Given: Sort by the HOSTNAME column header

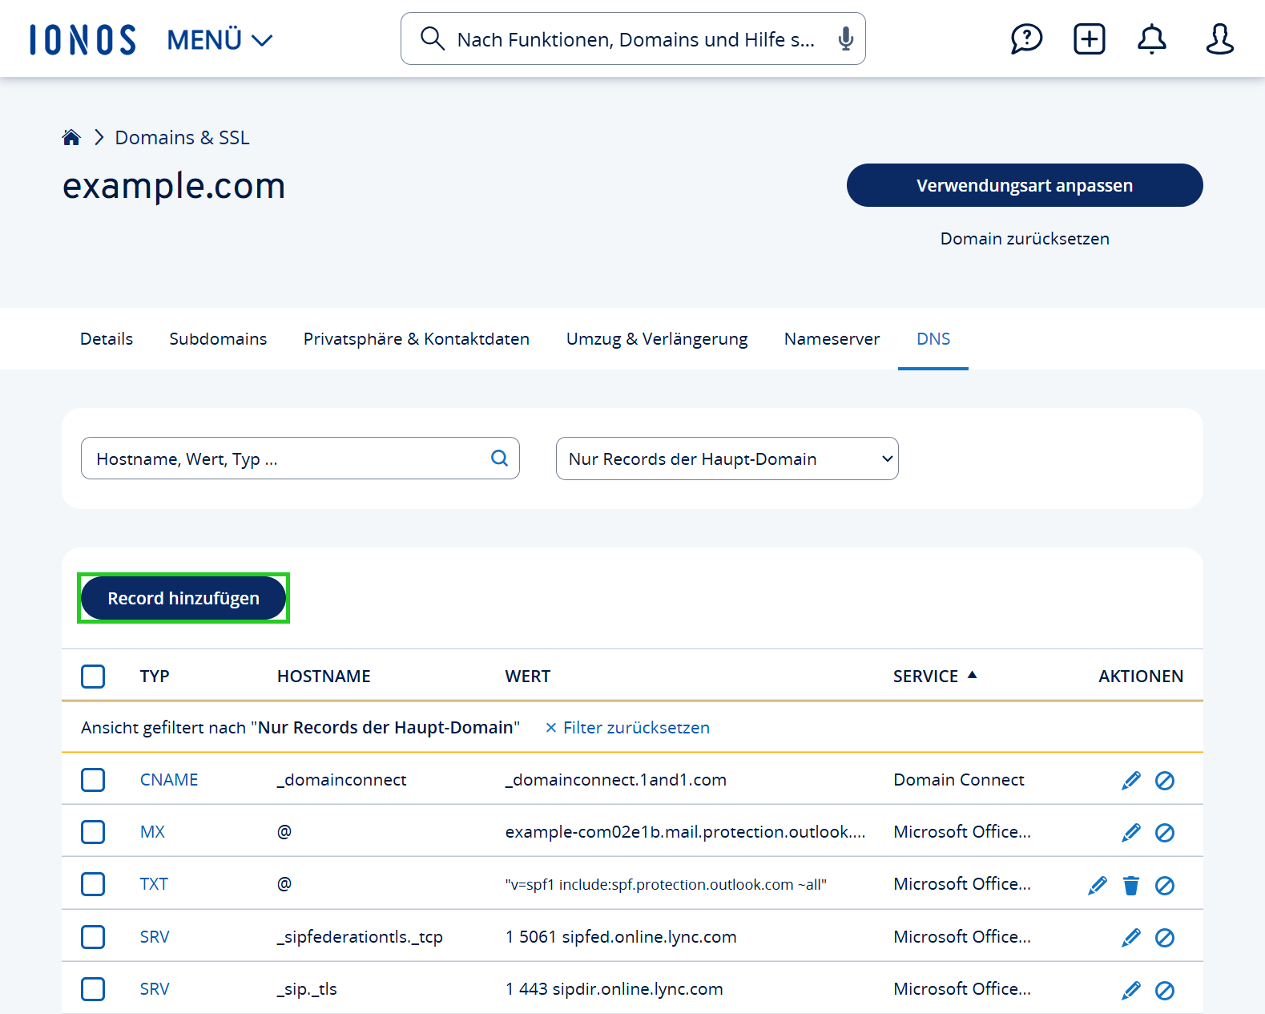Looking at the screenshot, I should pyautogui.click(x=324, y=676).
